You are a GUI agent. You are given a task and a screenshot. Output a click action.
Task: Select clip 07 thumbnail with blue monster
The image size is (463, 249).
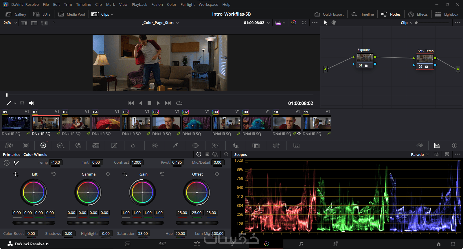coord(196,123)
